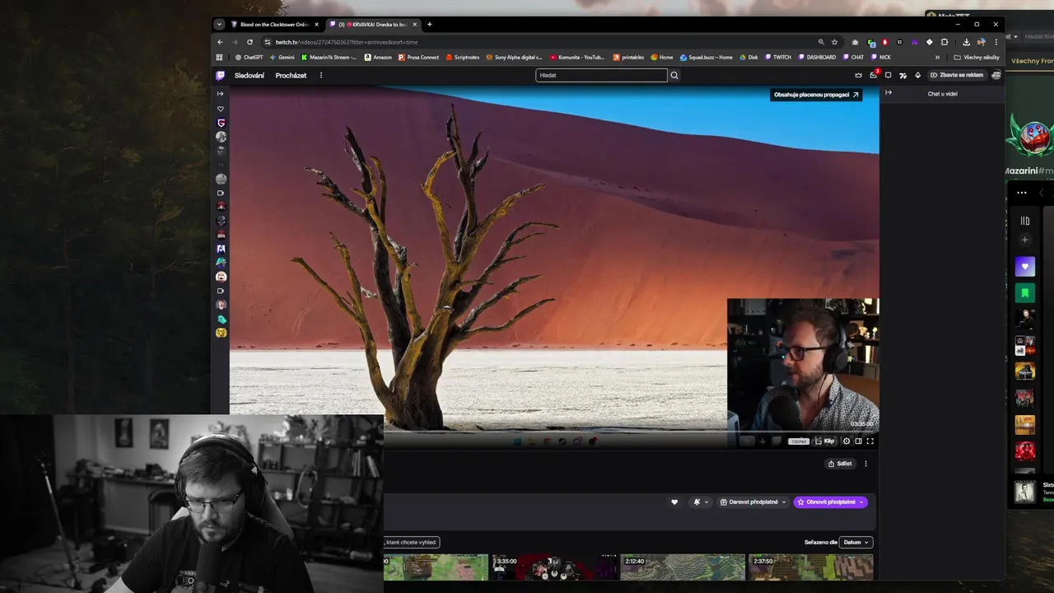Open Darovat předplatné dropdown

[x=753, y=502]
